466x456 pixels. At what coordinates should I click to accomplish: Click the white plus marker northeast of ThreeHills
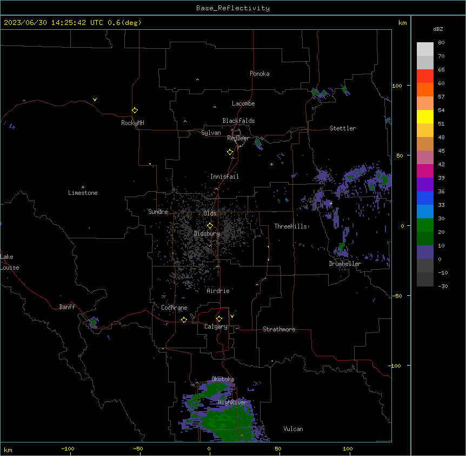[x=331, y=203]
